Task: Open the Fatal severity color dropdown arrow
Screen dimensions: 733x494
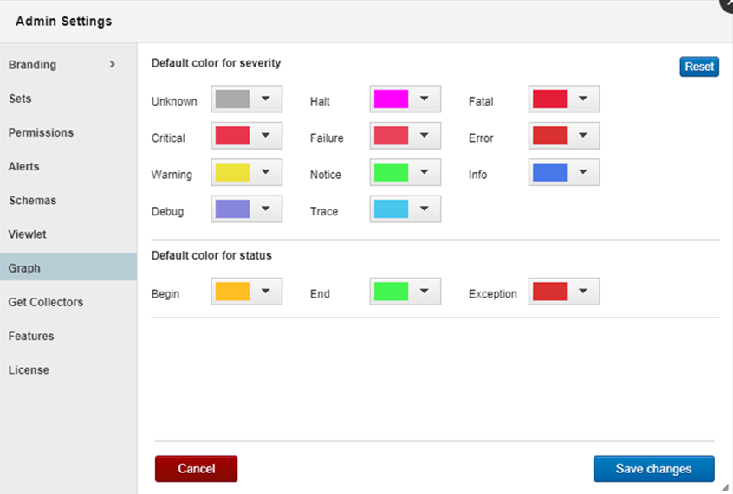Action: 583,99
